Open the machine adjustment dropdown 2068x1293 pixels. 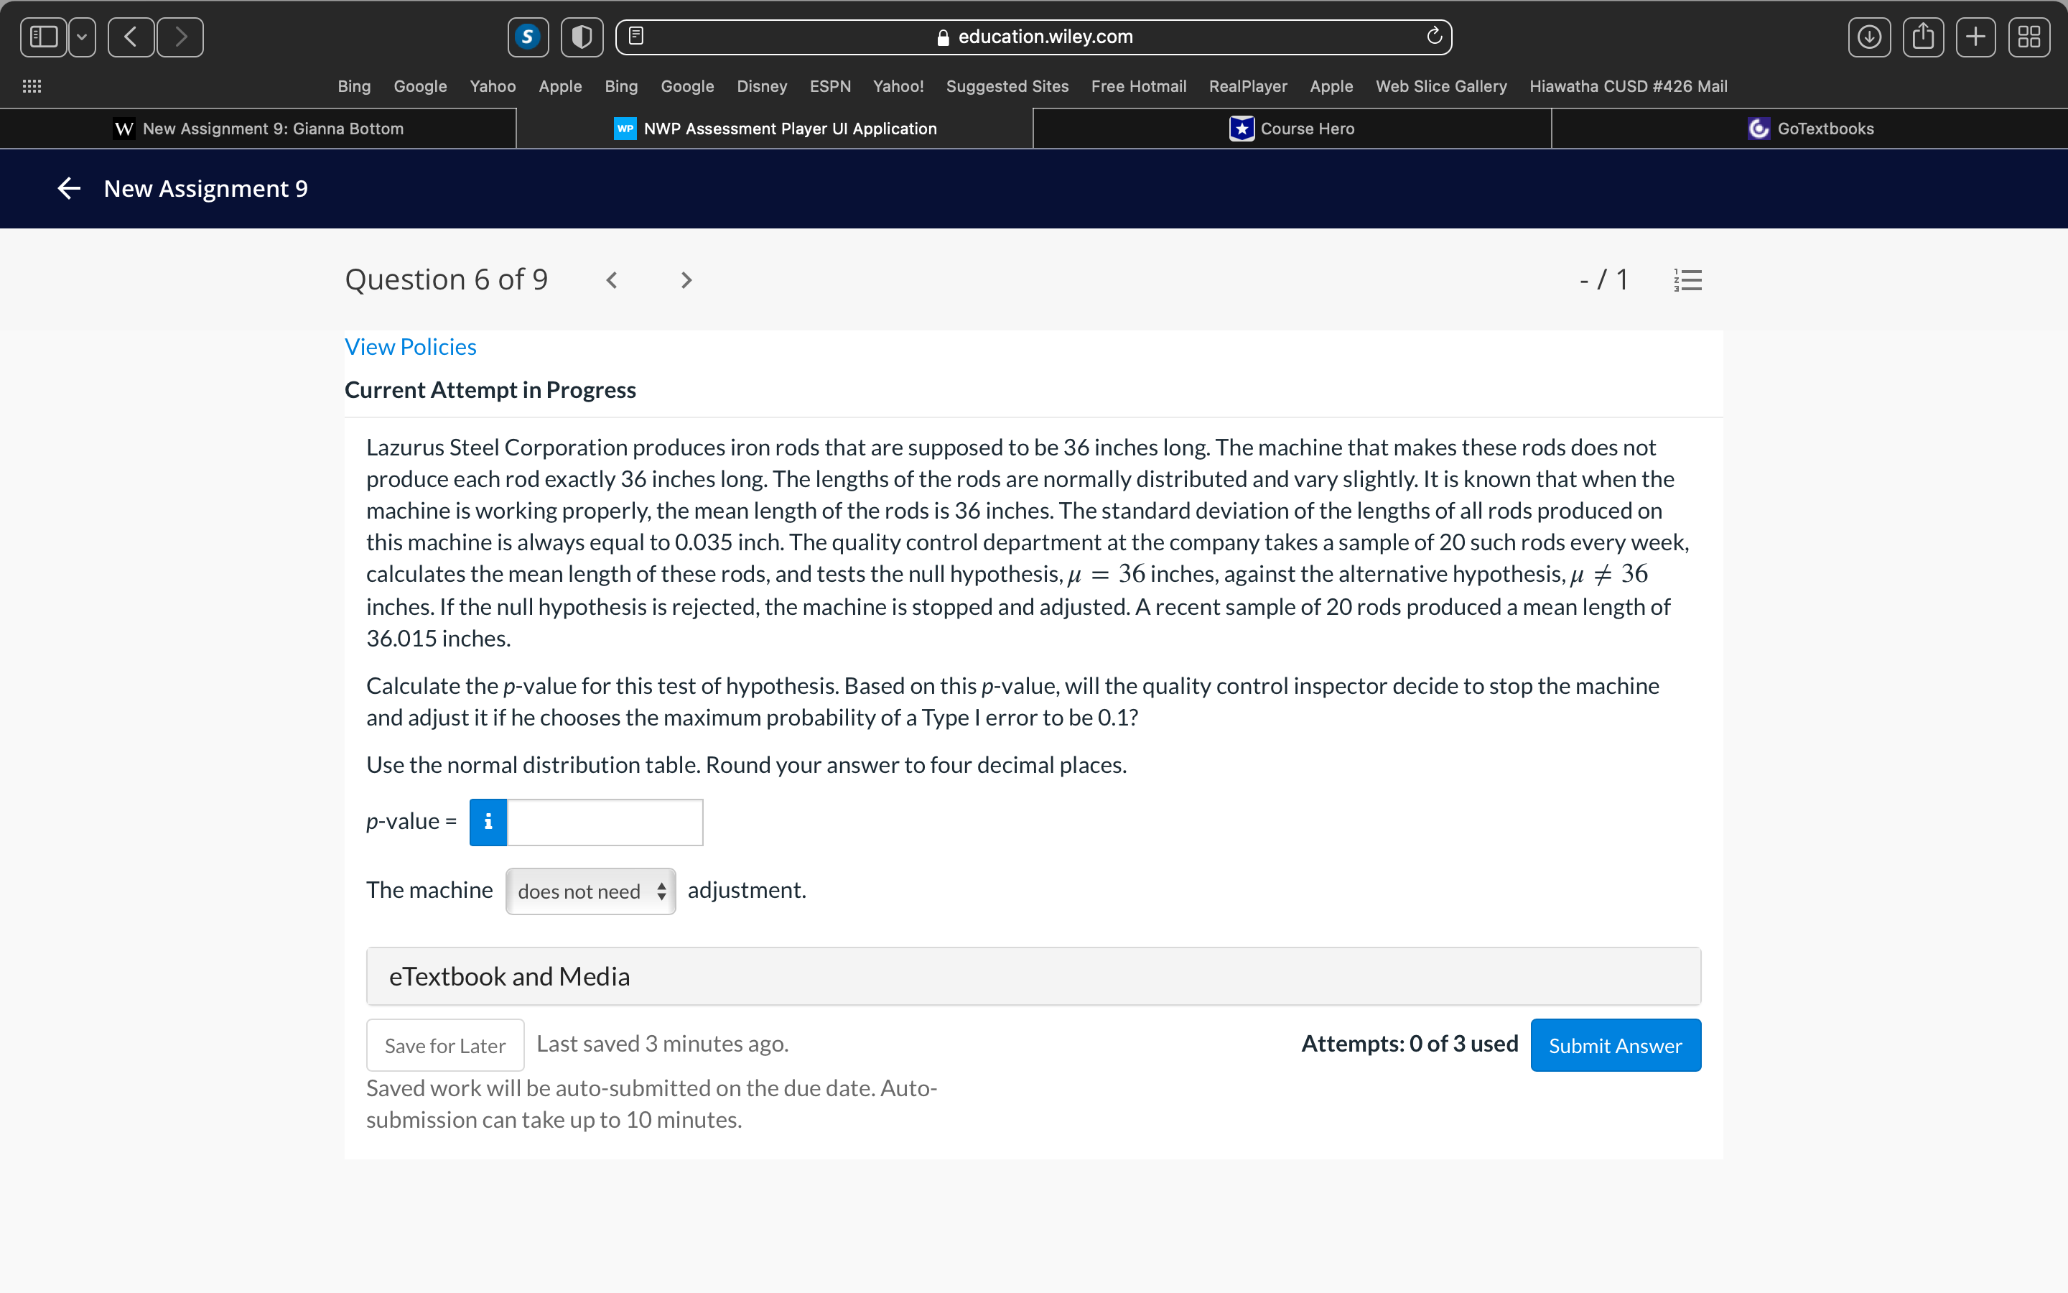(x=590, y=890)
